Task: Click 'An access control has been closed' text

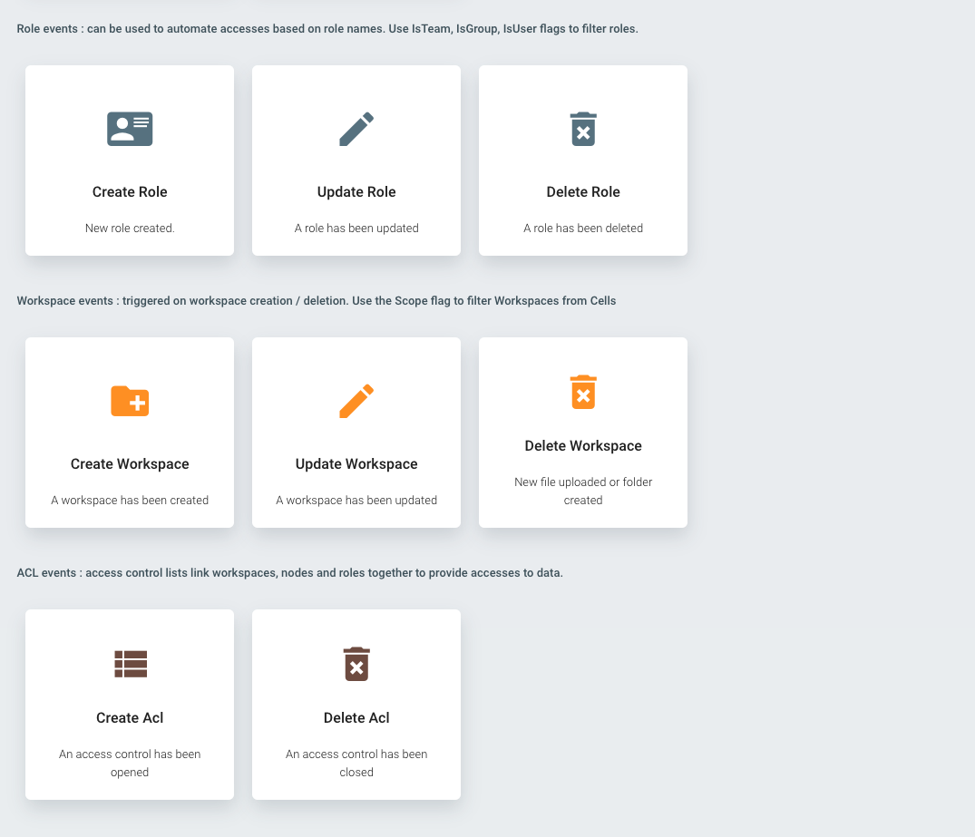Action: pos(356,763)
